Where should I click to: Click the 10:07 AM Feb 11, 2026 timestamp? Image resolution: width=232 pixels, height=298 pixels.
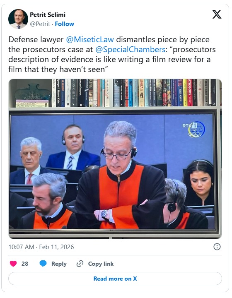(x=41, y=247)
